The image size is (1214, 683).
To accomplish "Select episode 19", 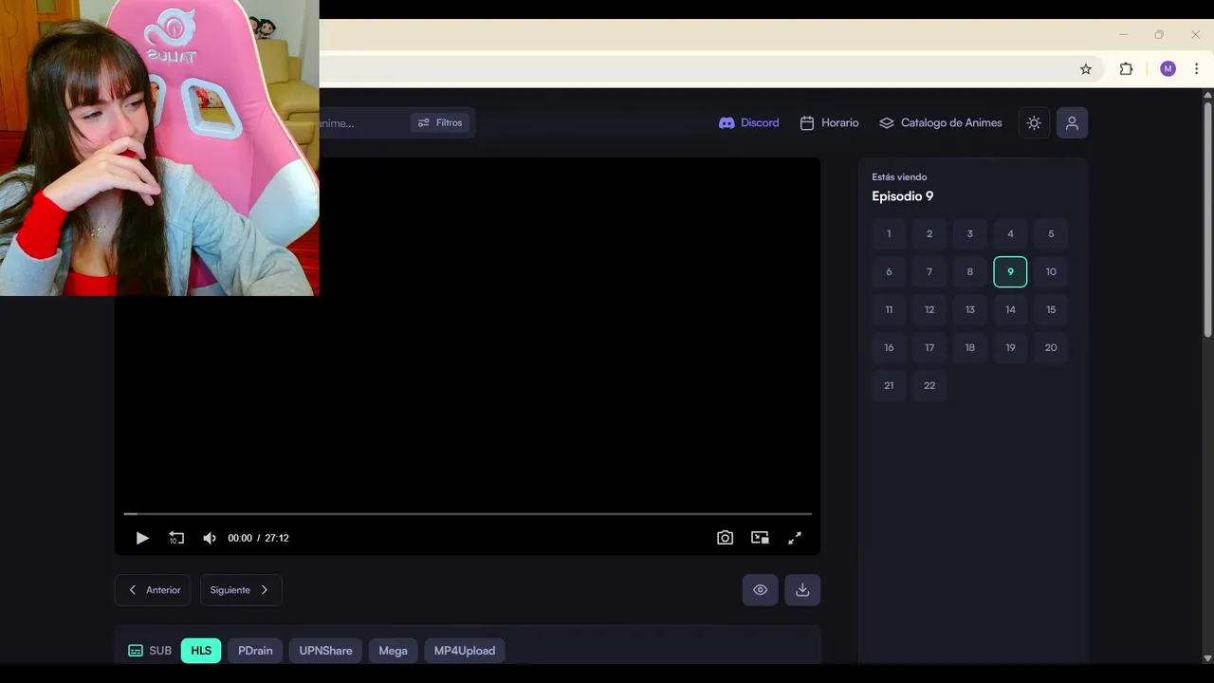I will 1010,347.
